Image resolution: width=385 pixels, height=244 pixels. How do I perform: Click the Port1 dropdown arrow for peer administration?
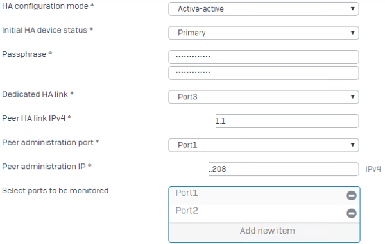[x=352, y=145]
